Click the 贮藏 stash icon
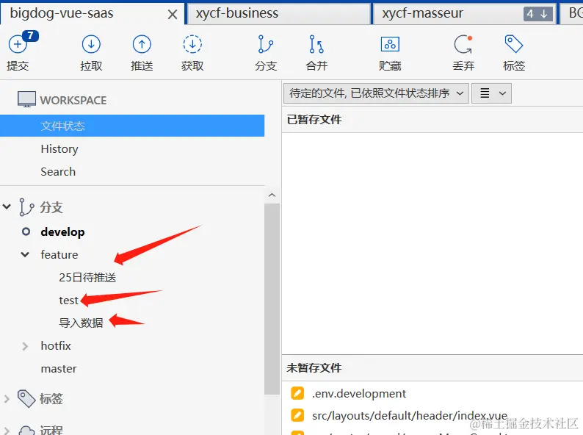 pyautogui.click(x=390, y=44)
